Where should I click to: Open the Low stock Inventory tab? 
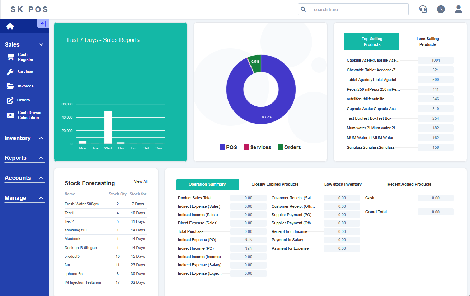coord(343,184)
